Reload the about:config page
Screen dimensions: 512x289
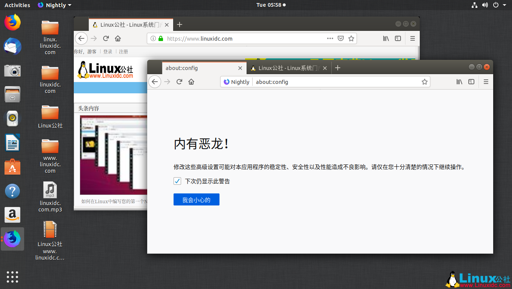click(179, 82)
